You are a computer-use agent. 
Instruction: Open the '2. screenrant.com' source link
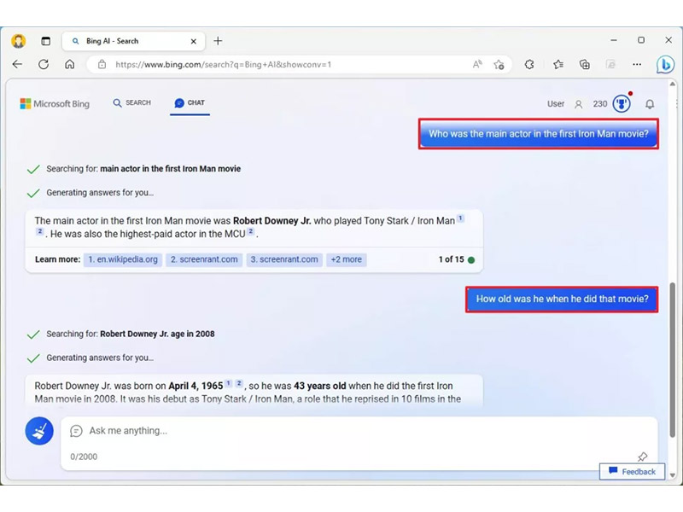[204, 259]
